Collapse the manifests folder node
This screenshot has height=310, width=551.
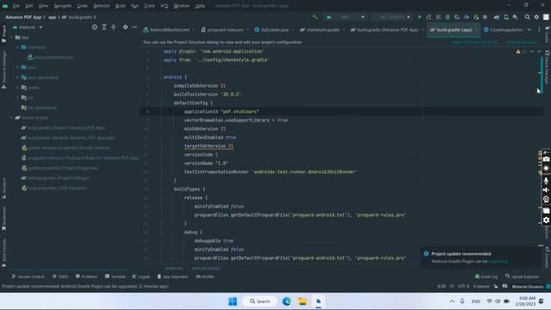pos(17,47)
